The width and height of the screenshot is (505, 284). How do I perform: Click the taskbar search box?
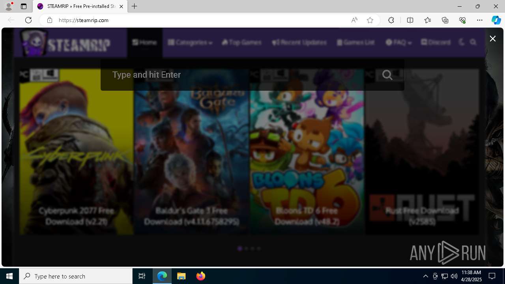76,276
